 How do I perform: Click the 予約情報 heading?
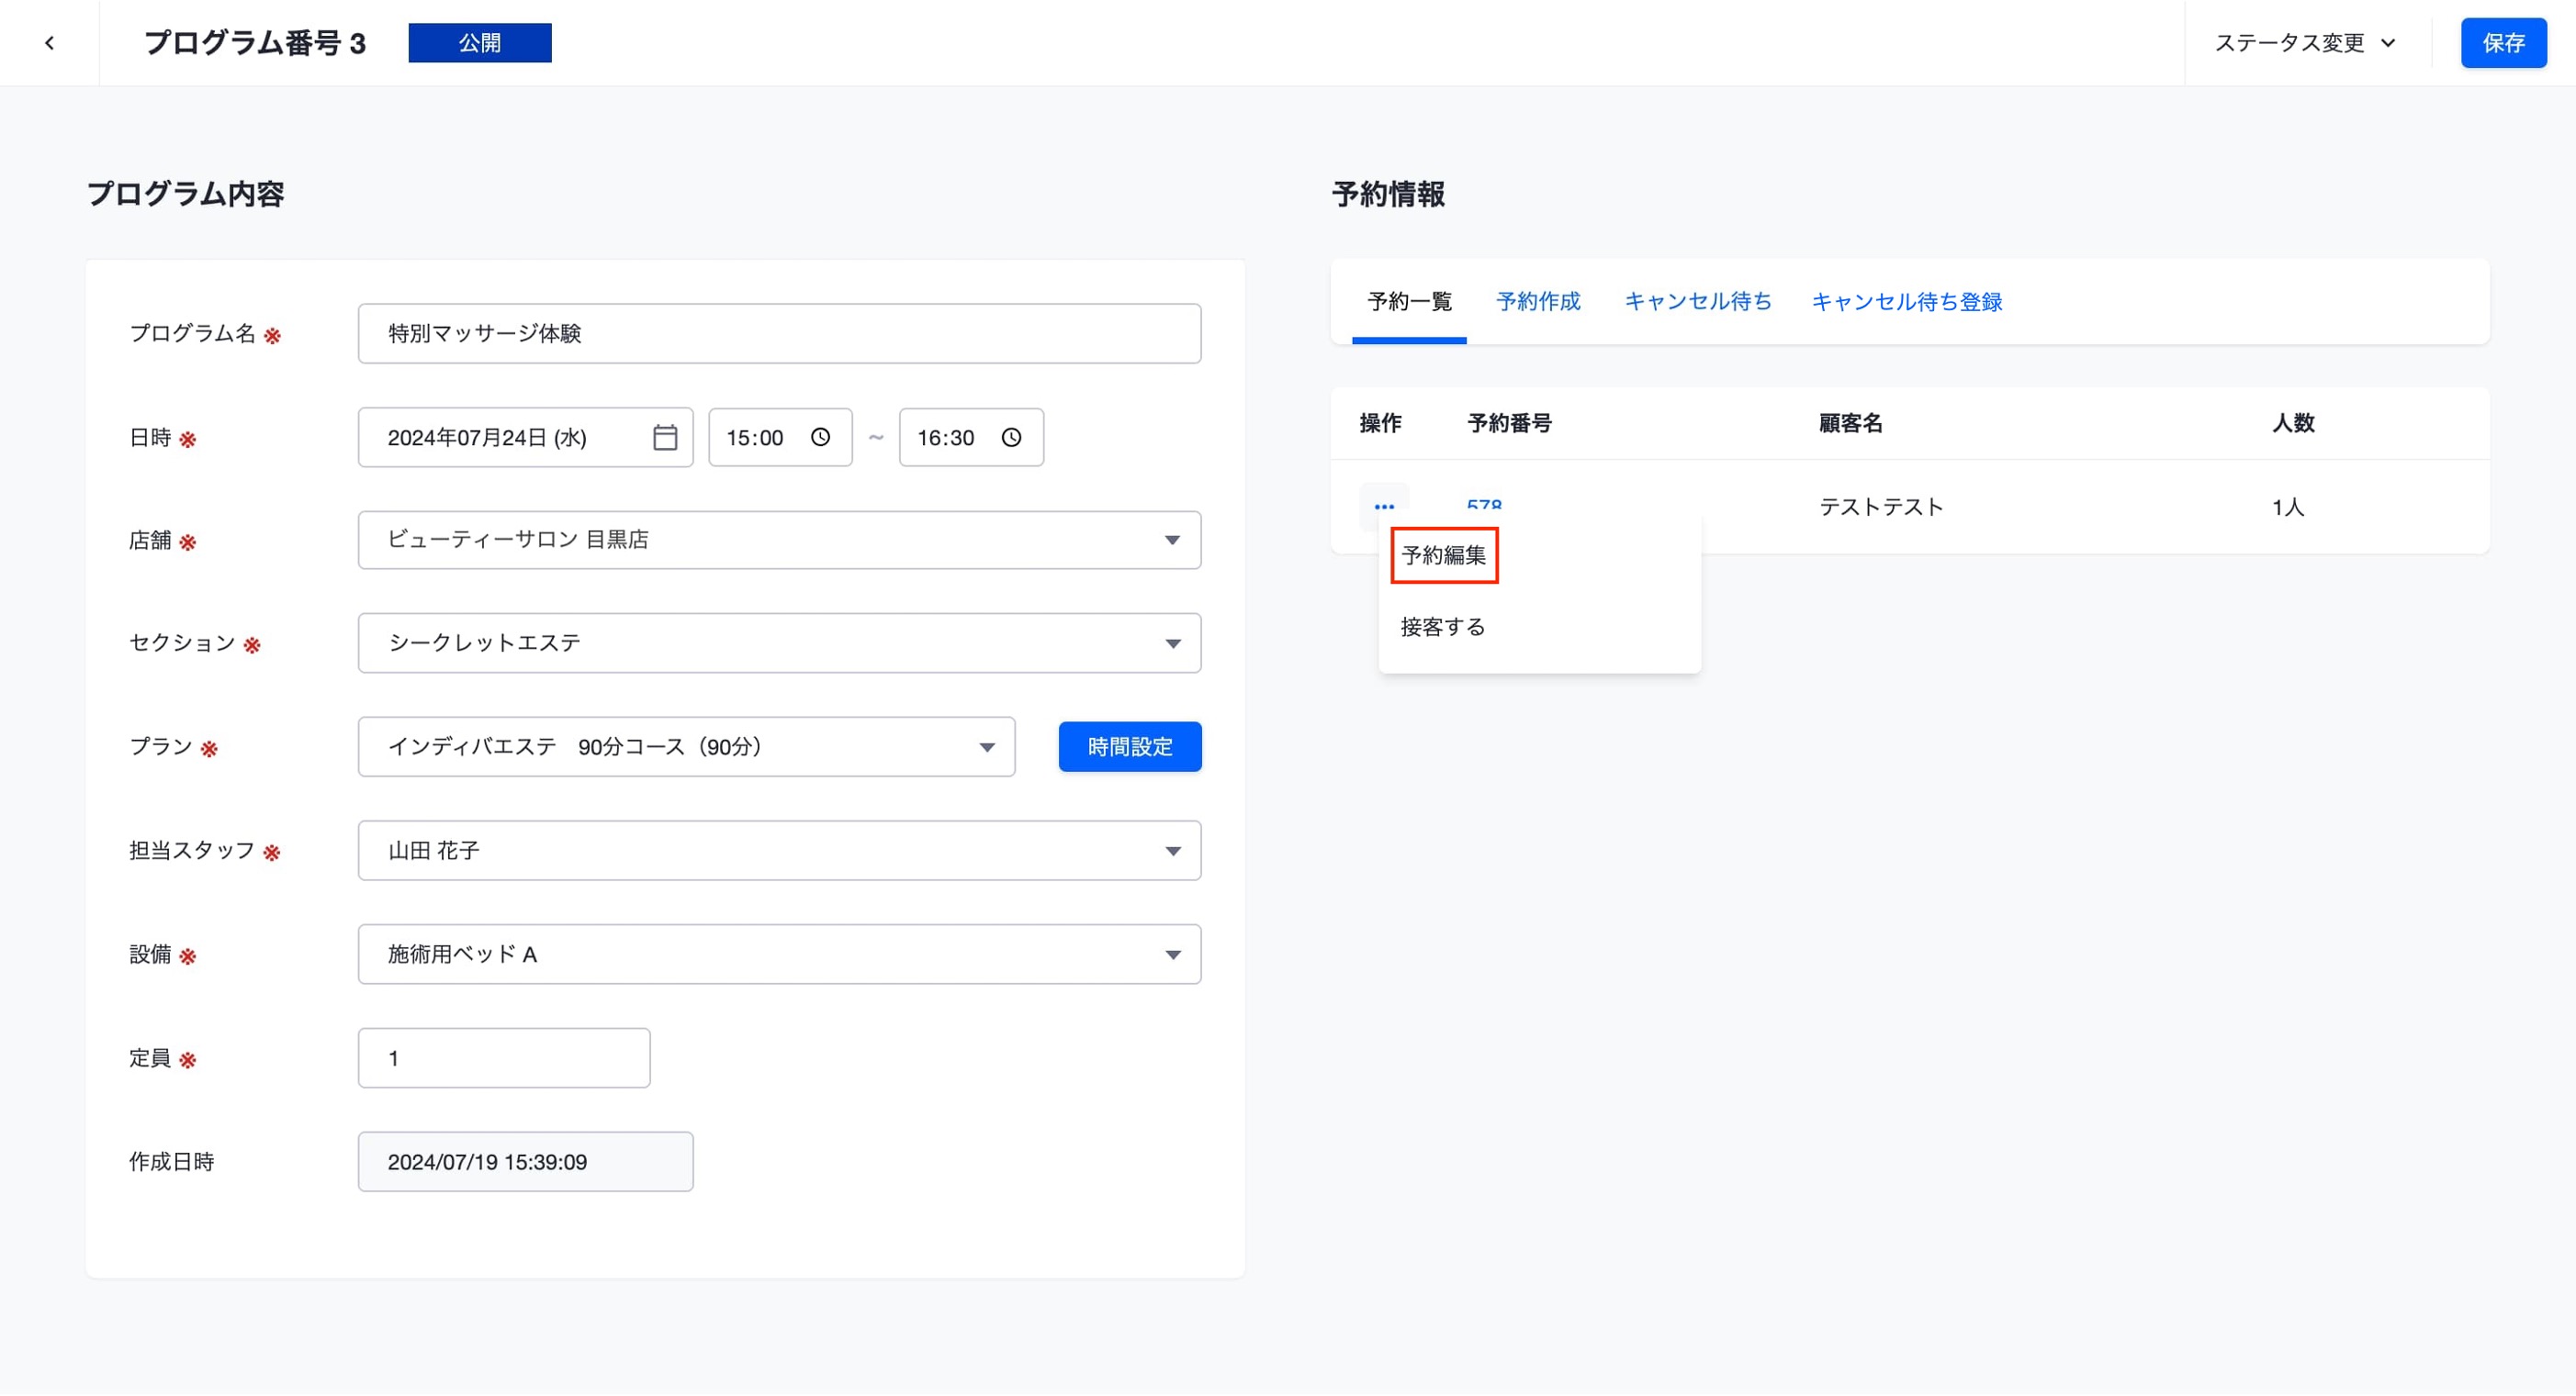[x=1388, y=194]
